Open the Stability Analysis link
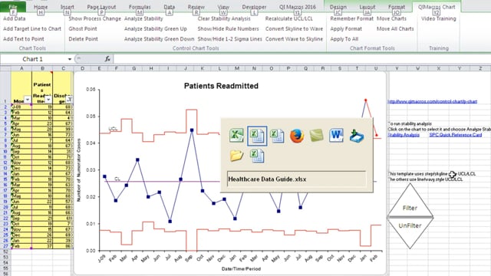Viewport: 491px width, 276px height. pyautogui.click(x=404, y=135)
